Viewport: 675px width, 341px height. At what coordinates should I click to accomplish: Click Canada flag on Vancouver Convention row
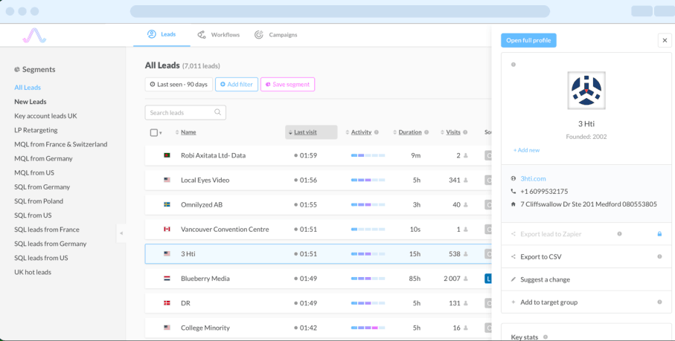(167, 230)
